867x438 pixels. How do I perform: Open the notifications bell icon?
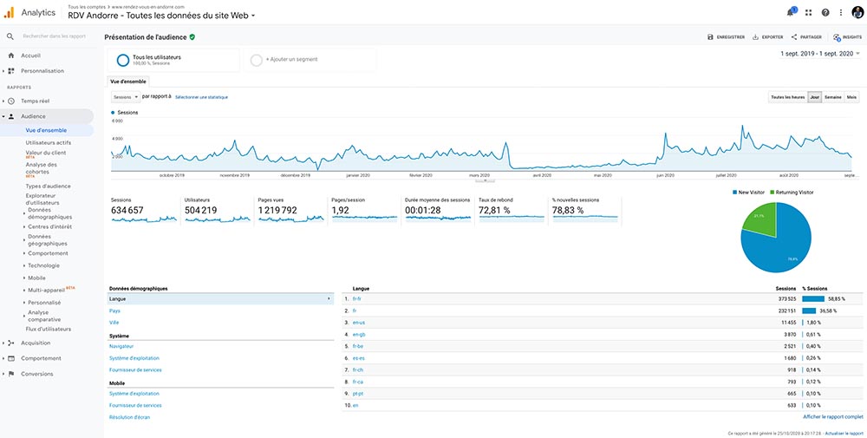click(791, 12)
